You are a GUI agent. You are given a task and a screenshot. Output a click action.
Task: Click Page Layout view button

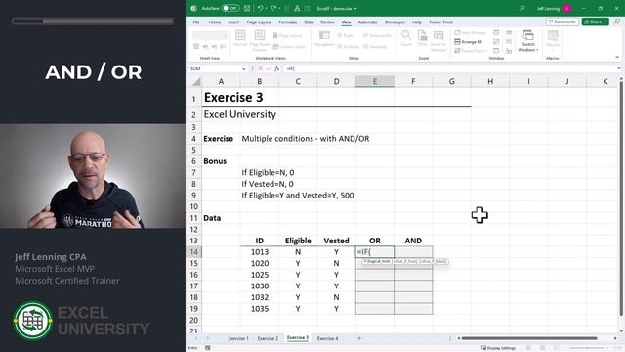coord(287,36)
